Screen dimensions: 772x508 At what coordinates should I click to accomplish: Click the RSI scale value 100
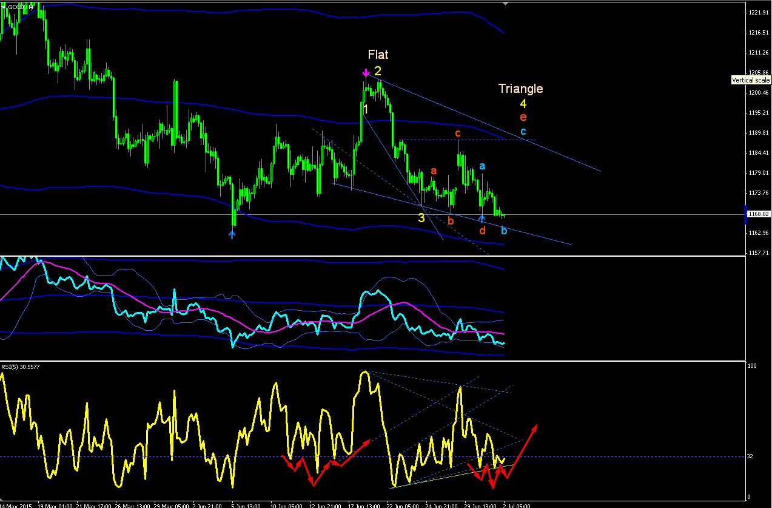coord(753,366)
